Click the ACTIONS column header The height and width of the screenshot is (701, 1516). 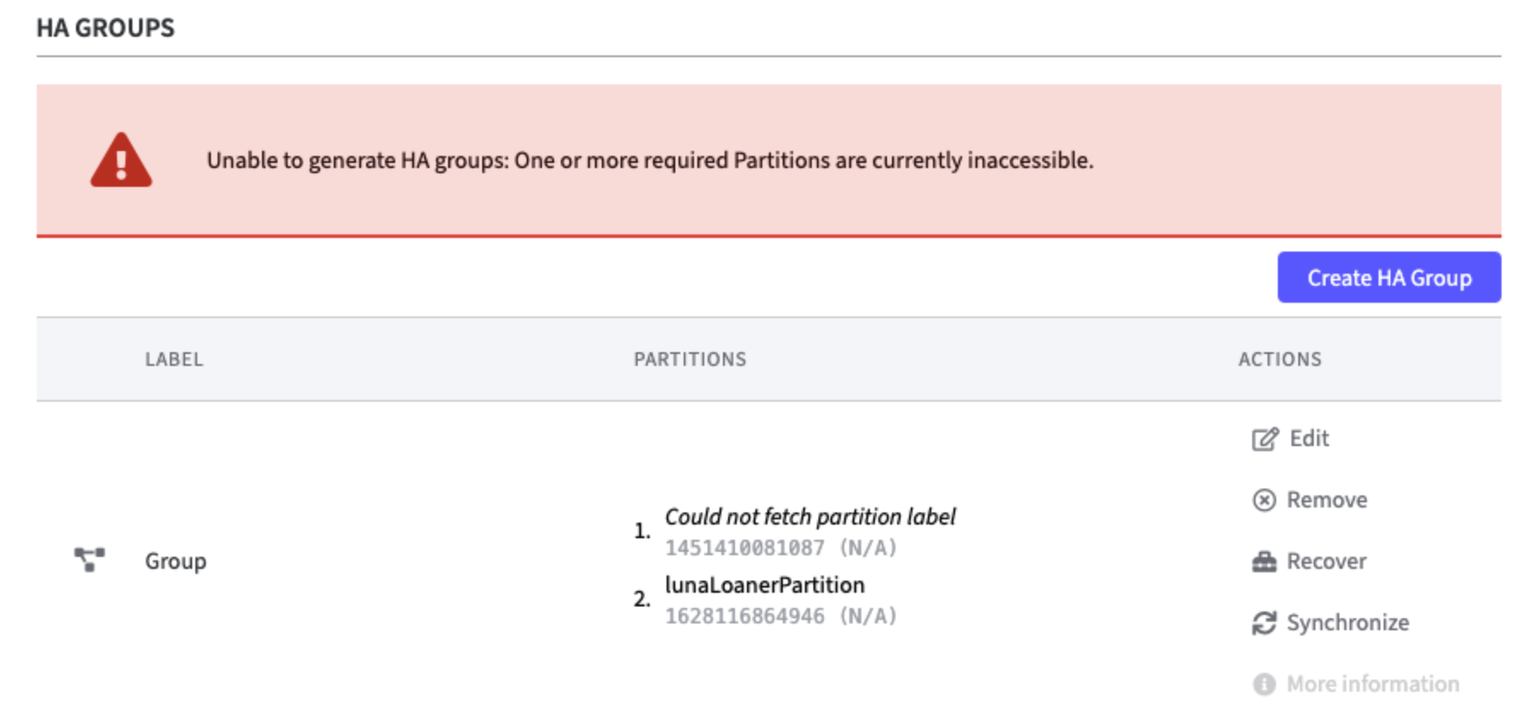(x=1280, y=359)
